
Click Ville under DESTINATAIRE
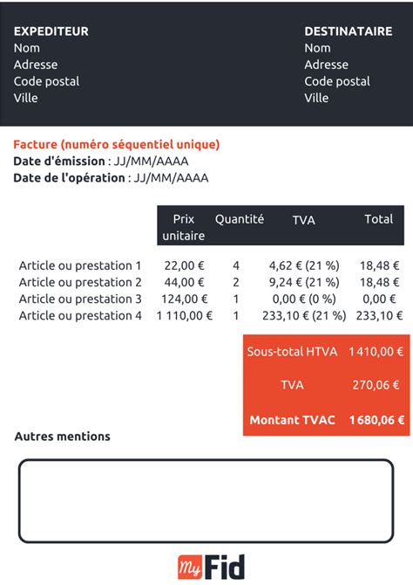(x=316, y=98)
